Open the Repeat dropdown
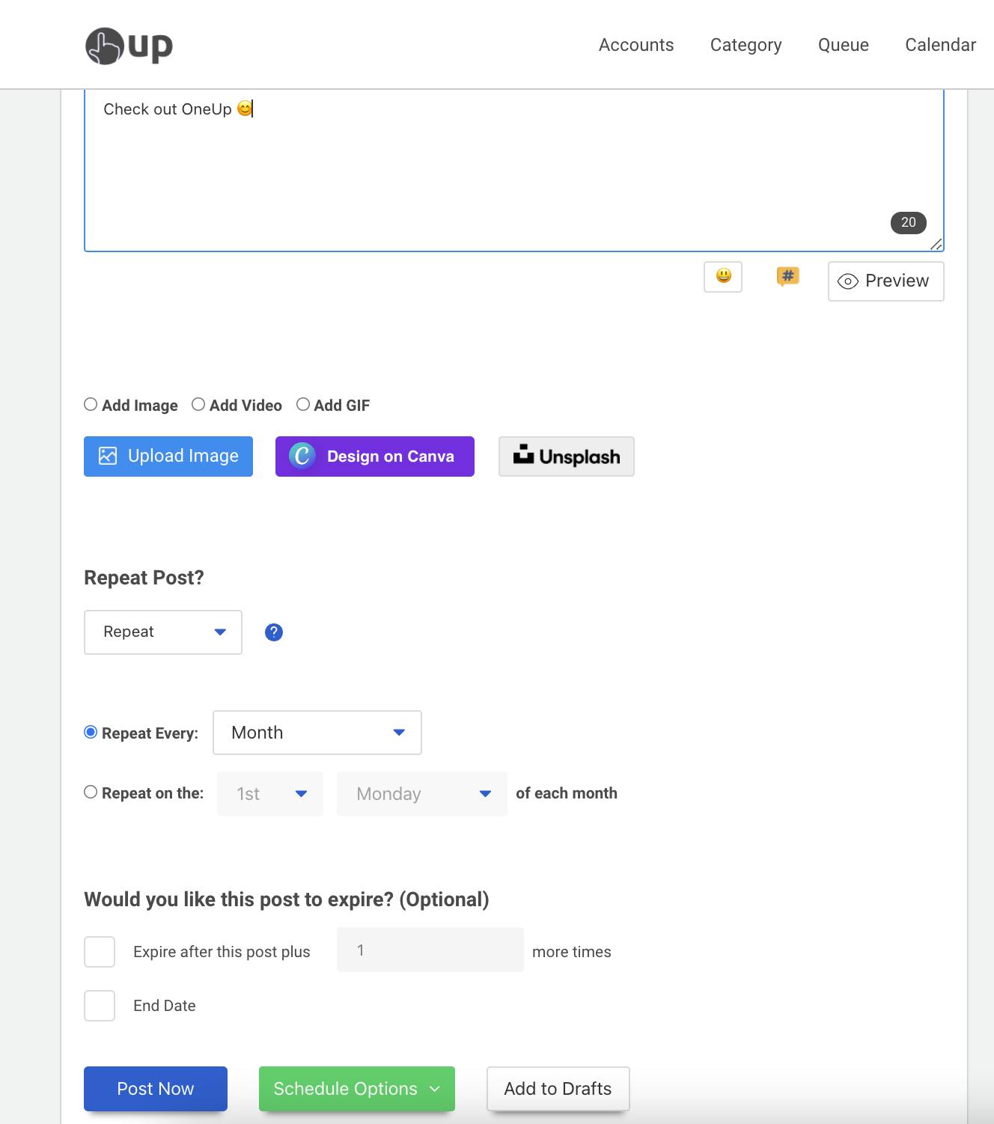The height and width of the screenshot is (1124, 994). (162, 632)
